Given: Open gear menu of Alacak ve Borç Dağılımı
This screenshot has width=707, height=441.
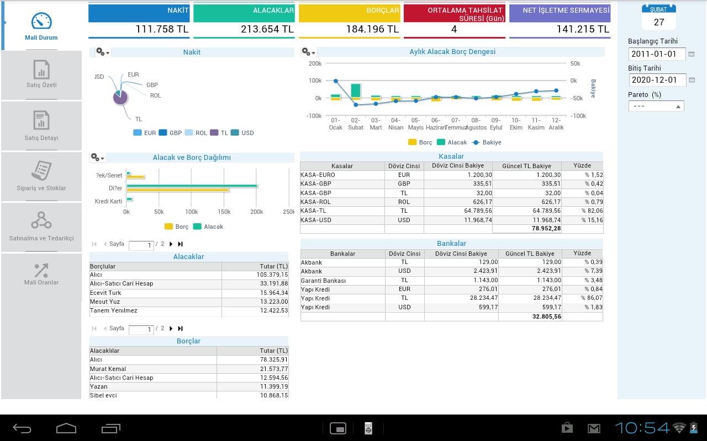Looking at the screenshot, I should click(97, 158).
